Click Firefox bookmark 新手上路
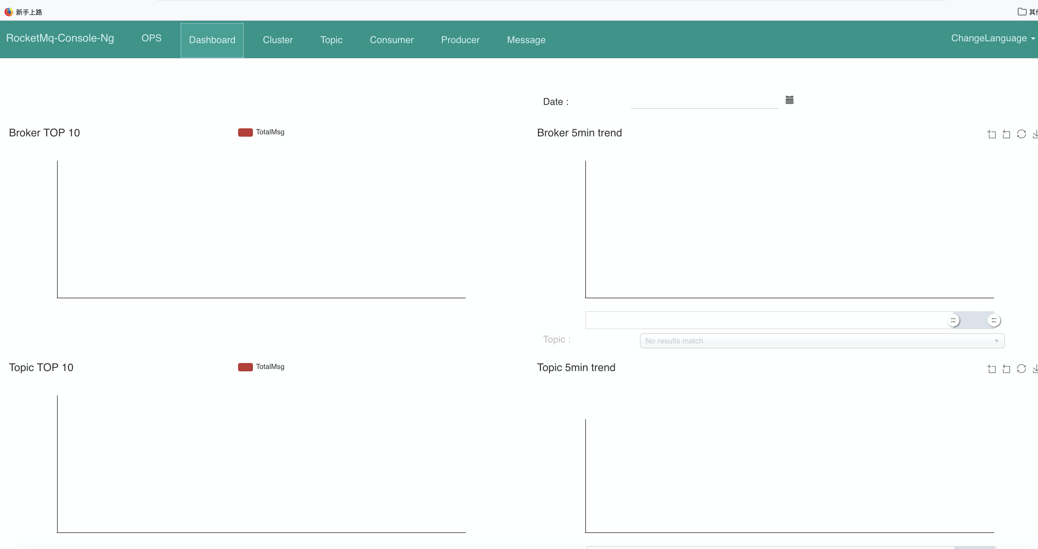Viewport: 1038px width, 549px height. 23,12
